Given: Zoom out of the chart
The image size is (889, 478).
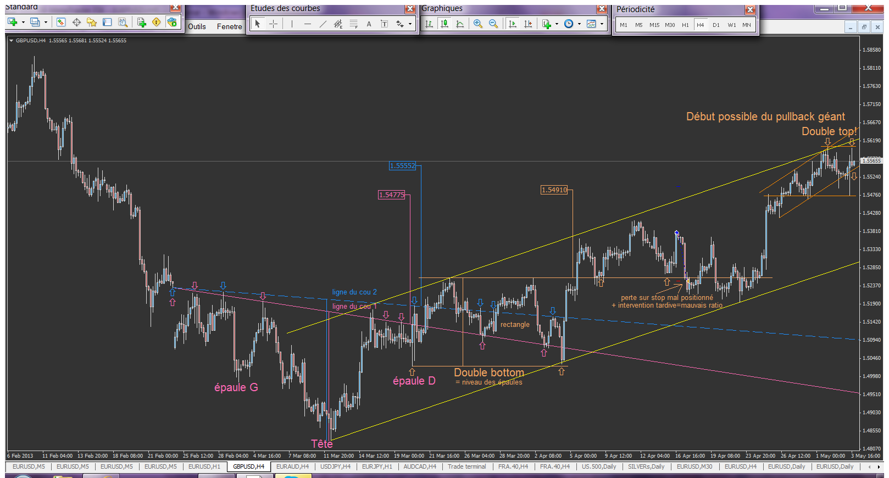Looking at the screenshot, I should tap(493, 24).
